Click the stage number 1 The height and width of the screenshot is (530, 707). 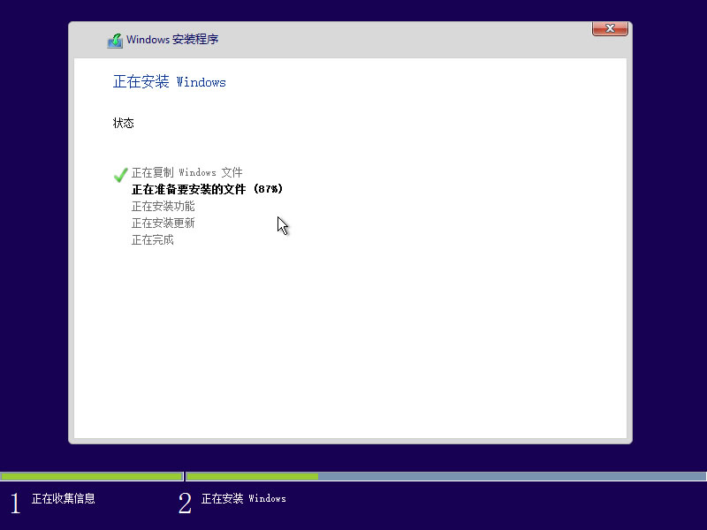click(15, 503)
